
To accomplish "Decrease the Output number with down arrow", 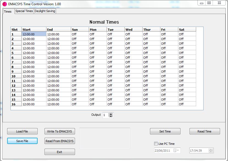I will tap(111, 116).
